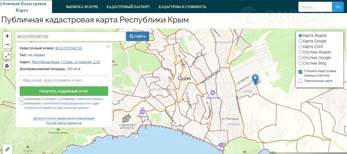
Task: Select Карта Google radio option
Action: (x=301, y=41)
